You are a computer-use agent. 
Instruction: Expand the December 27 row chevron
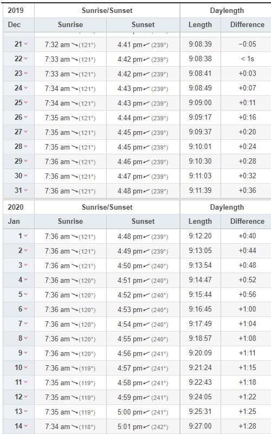coord(25,132)
